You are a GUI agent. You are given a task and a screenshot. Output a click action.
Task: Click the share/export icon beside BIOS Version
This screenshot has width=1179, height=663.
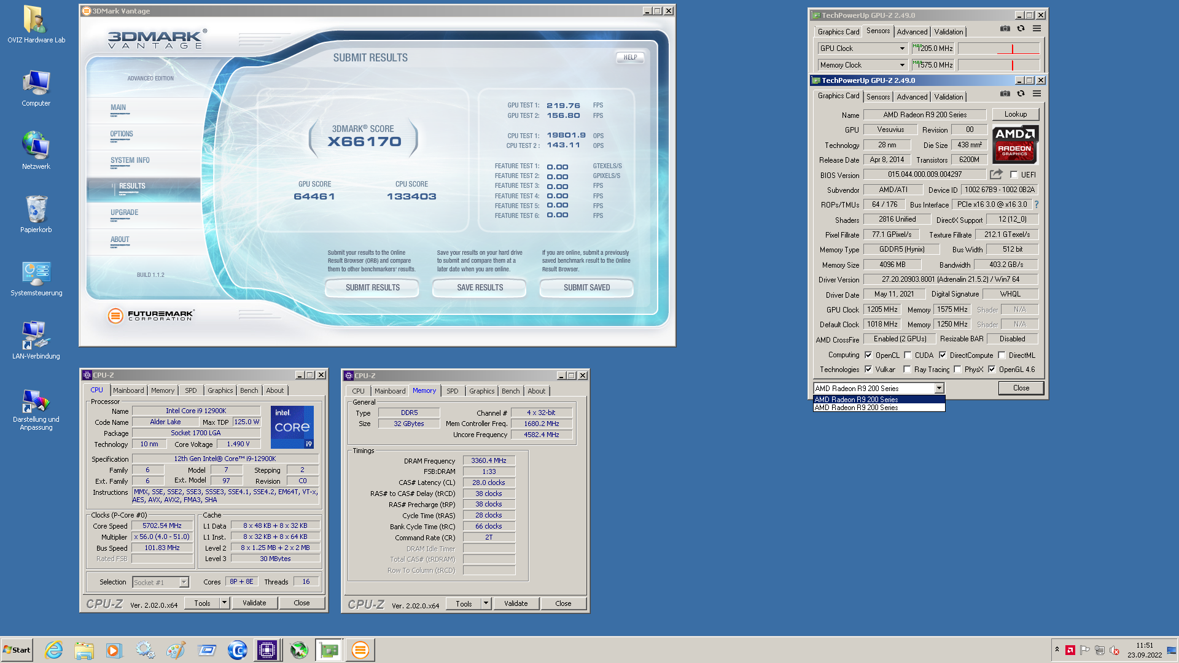[996, 174]
